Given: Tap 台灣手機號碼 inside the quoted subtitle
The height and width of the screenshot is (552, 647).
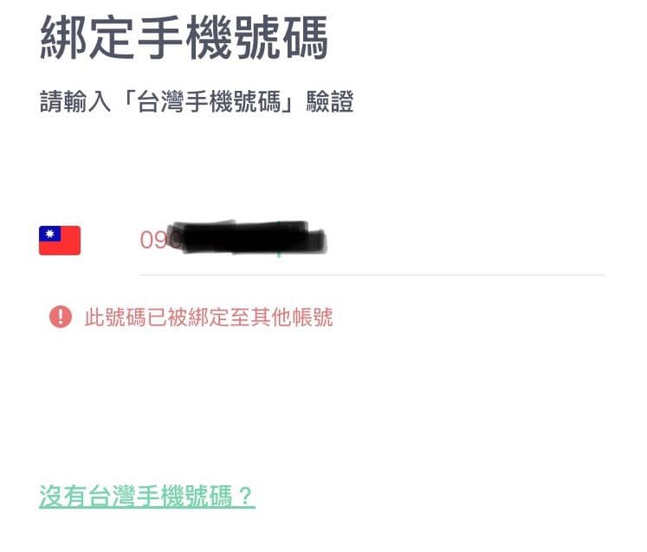Looking at the screenshot, I should click(x=209, y=102).
